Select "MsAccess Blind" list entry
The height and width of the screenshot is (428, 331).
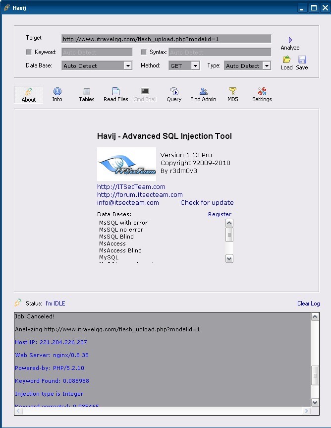pyautogui.click(x=120, y=250)
